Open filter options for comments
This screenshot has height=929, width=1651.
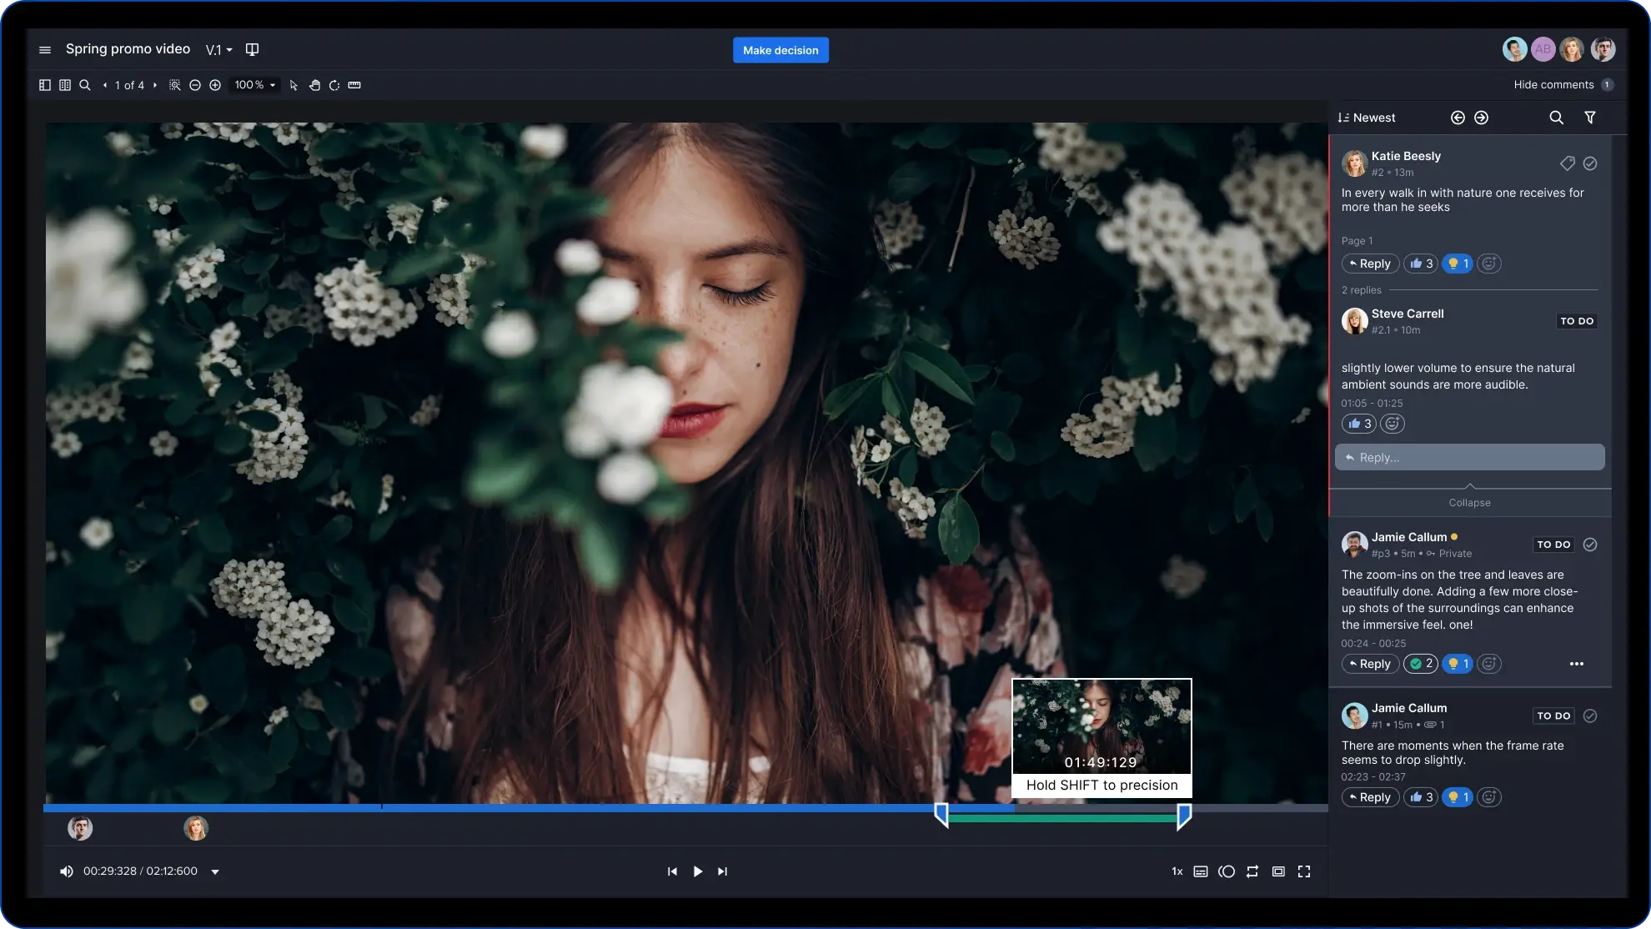tap(1591, 117)
